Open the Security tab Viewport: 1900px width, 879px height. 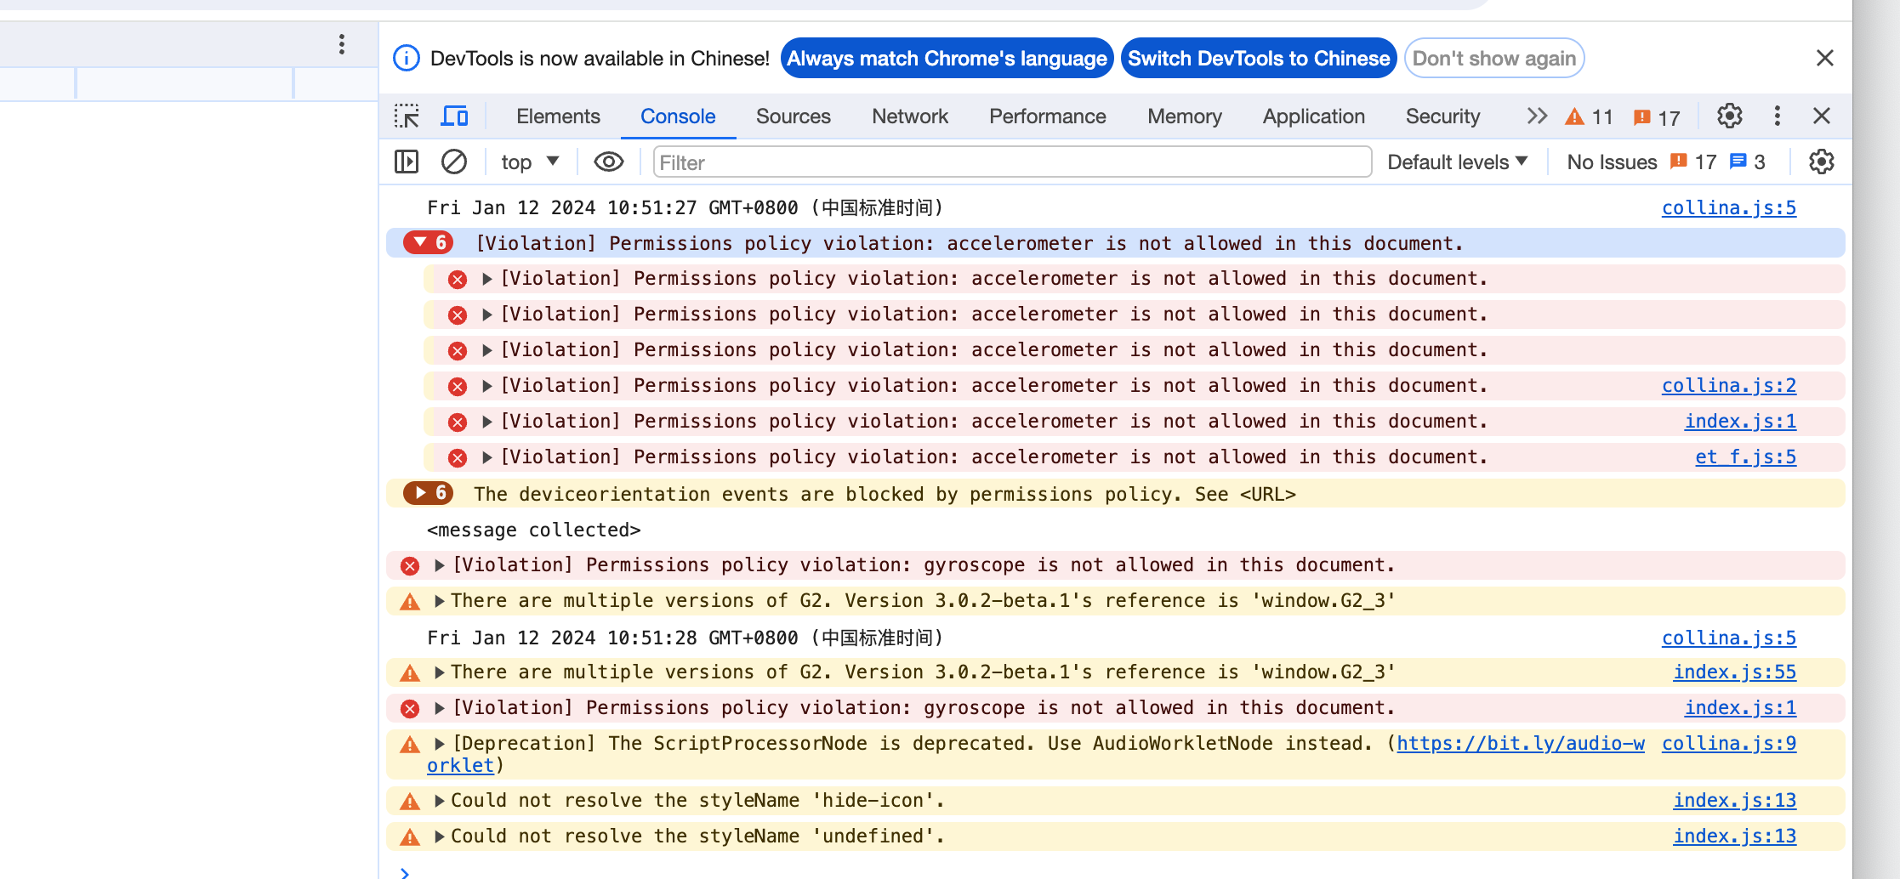pyautogui.click(x=1442, y=116)
